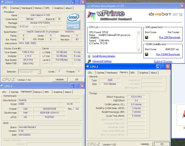
Task: Switch to CPU tab in Memory CPU-Z window
Action: 90,73
